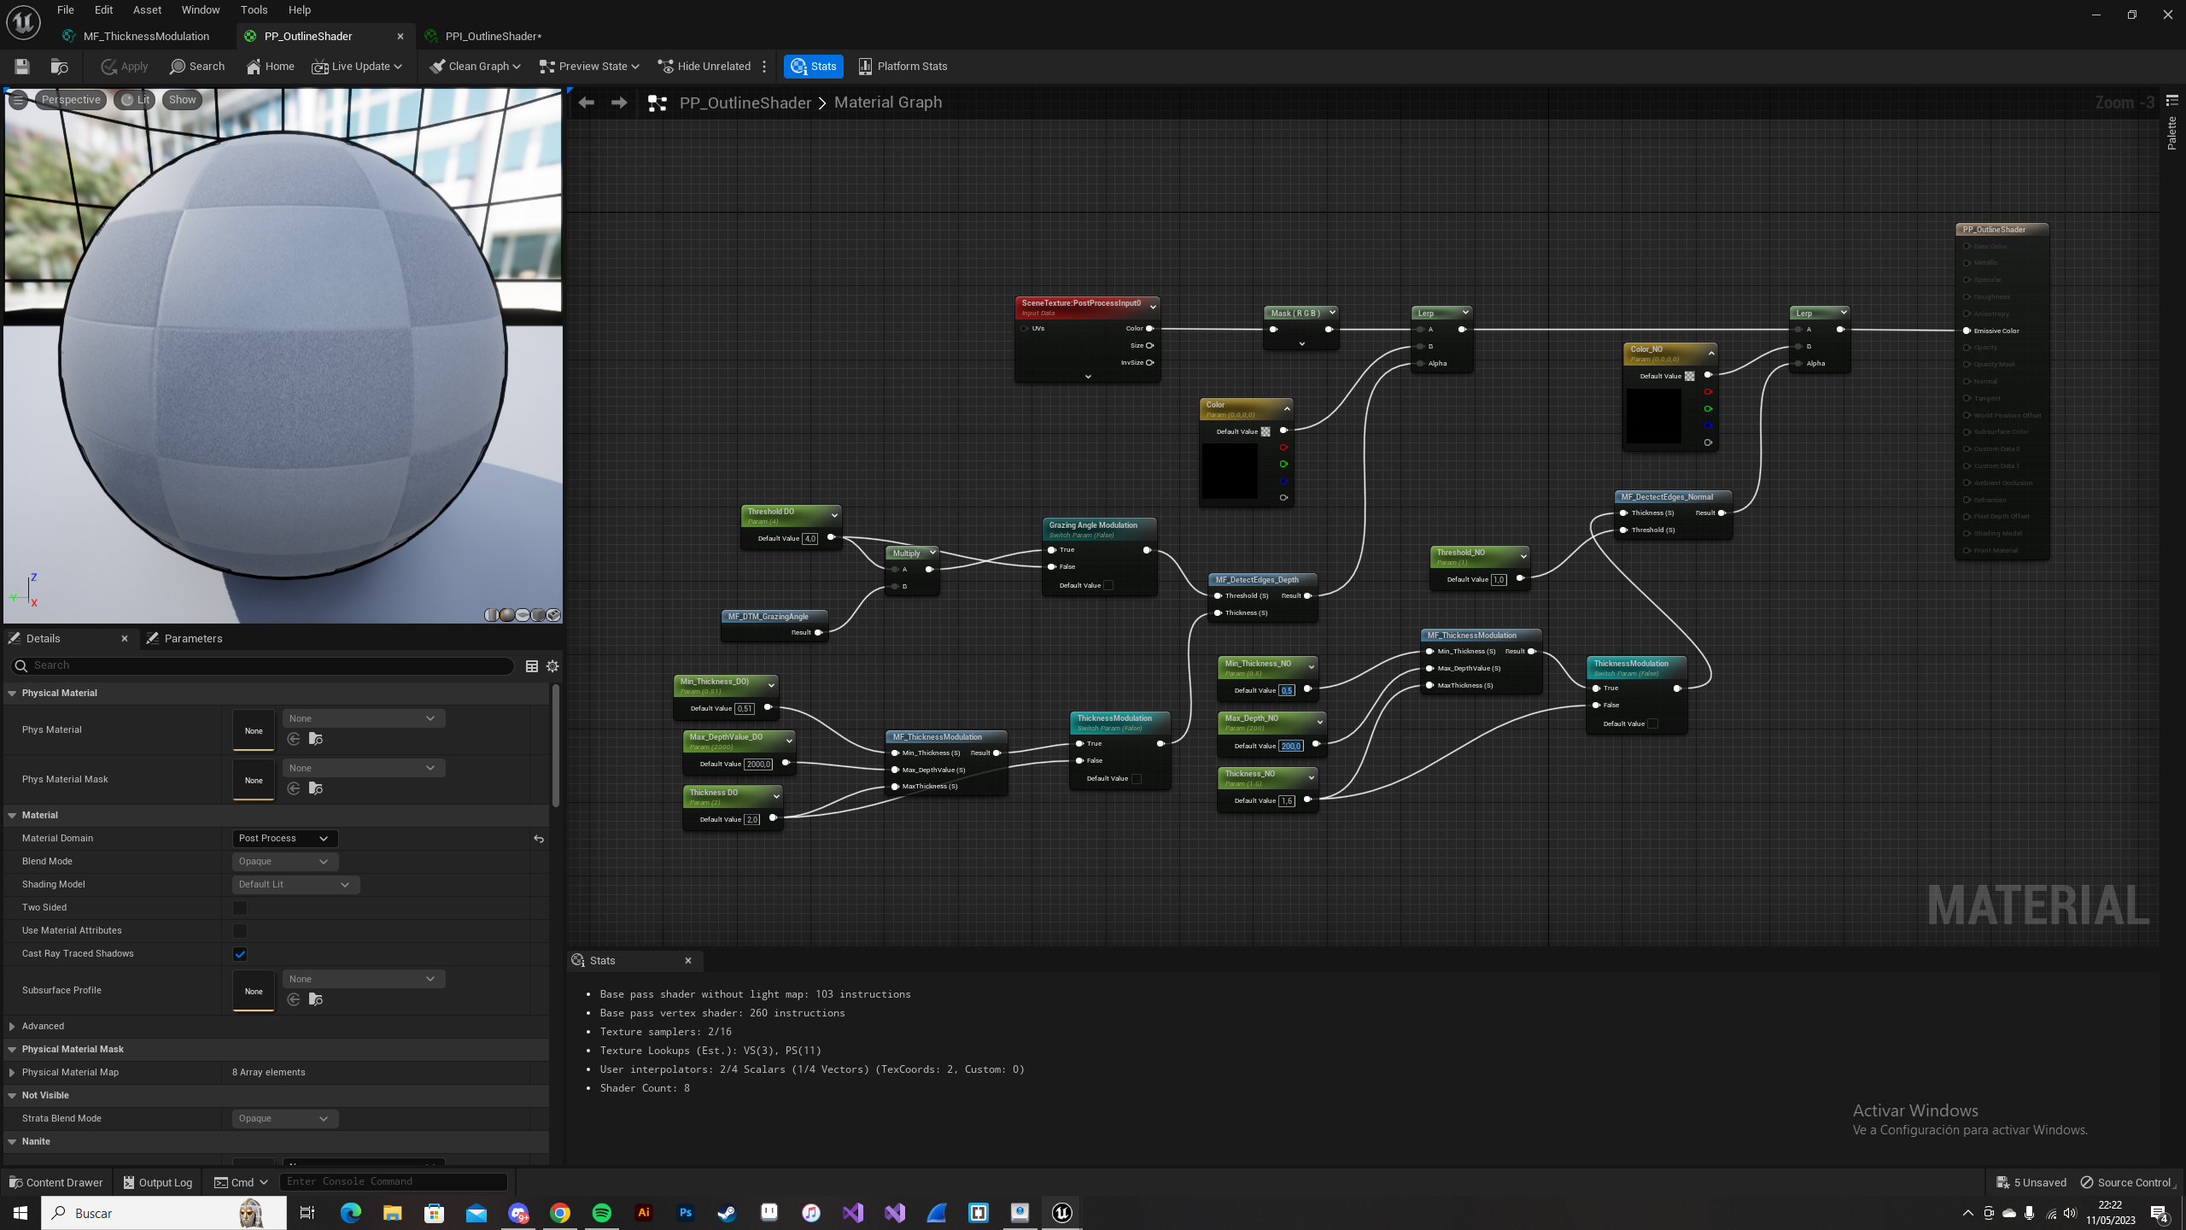Open Platform Stats panel
Viewport: 2186px width, 1230px height.
(x=903, y=67)
